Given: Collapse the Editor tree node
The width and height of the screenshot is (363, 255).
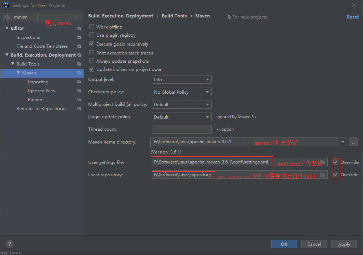Looking at the screenshot, I should pyautogui.click(x=7, y=28).
